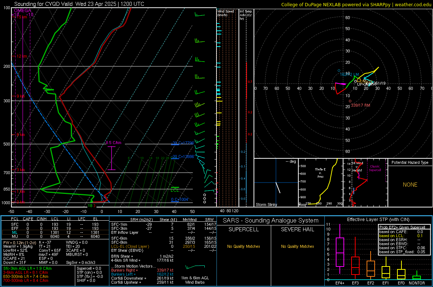Click 'No Quality Matches' under SUPERCELL

[244, 246]
